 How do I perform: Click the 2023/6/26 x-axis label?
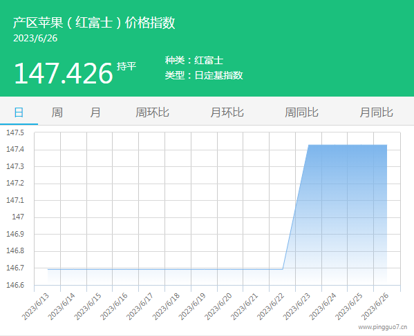[x=375, y=306]
